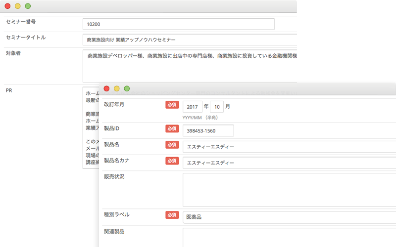Viewport: 396px width, 247px height.
Task: Click the 製品名カナ label
Action: (x=117, y=161)
